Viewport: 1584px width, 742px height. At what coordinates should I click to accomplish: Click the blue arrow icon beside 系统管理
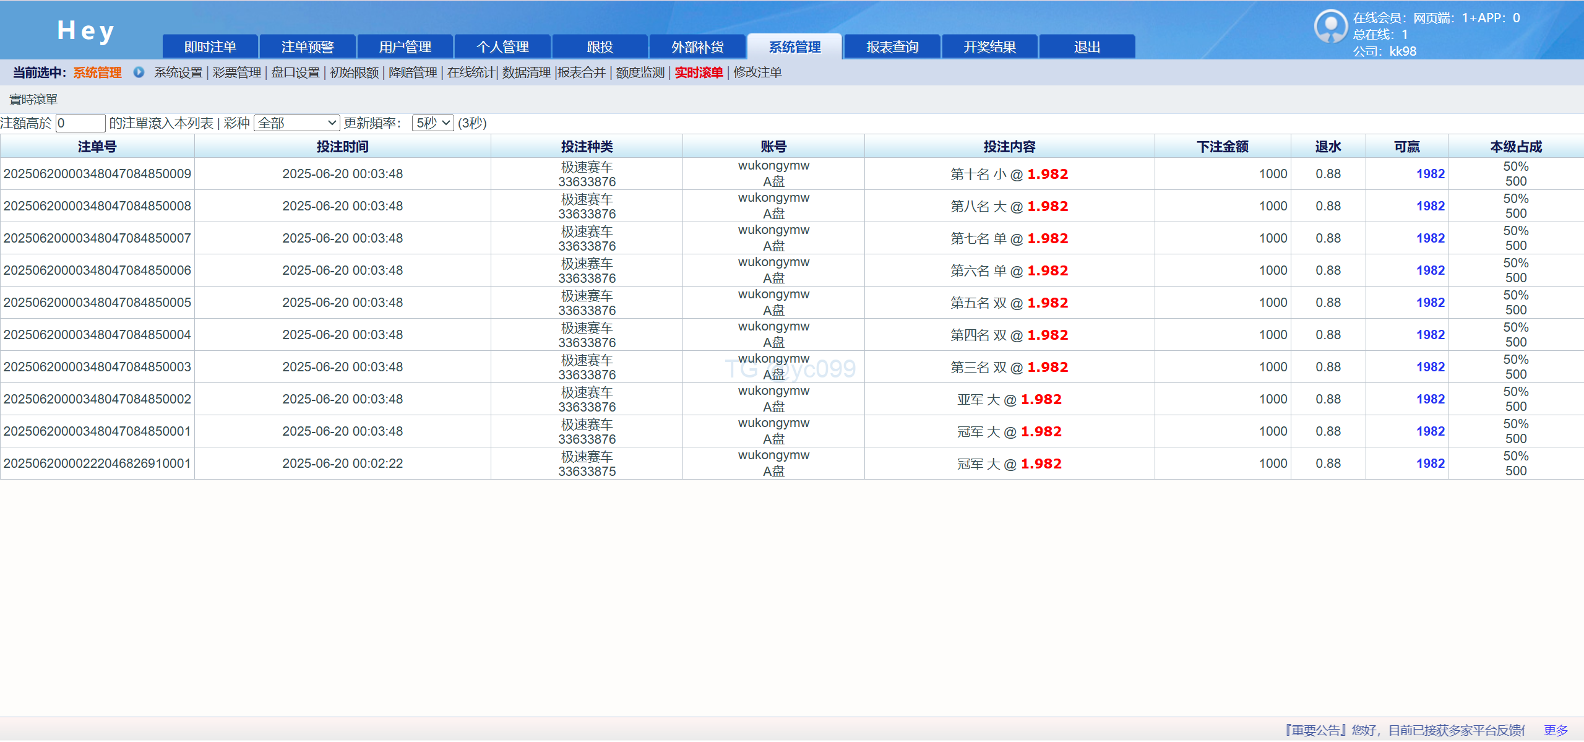pos(139,72)
